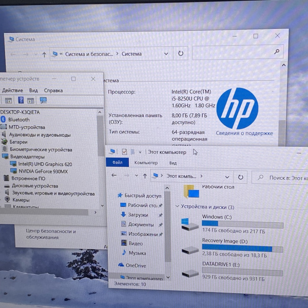Open the quick access toolbar customize dropdown

pos(140,152)
